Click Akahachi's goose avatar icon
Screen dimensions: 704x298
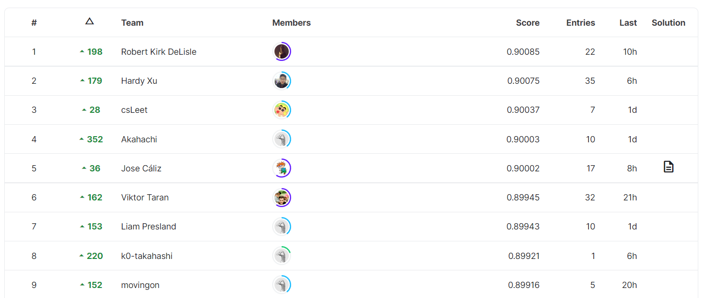click(x=282, y=139)
